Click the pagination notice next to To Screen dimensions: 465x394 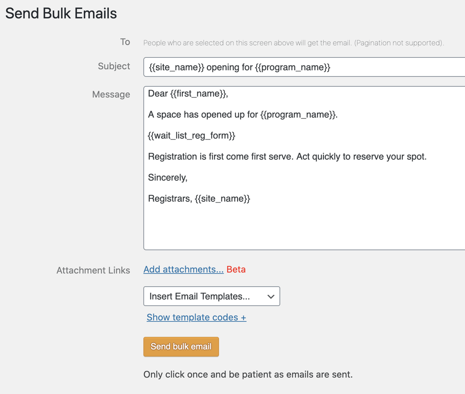pyautogui.click(x=293, y=43)
